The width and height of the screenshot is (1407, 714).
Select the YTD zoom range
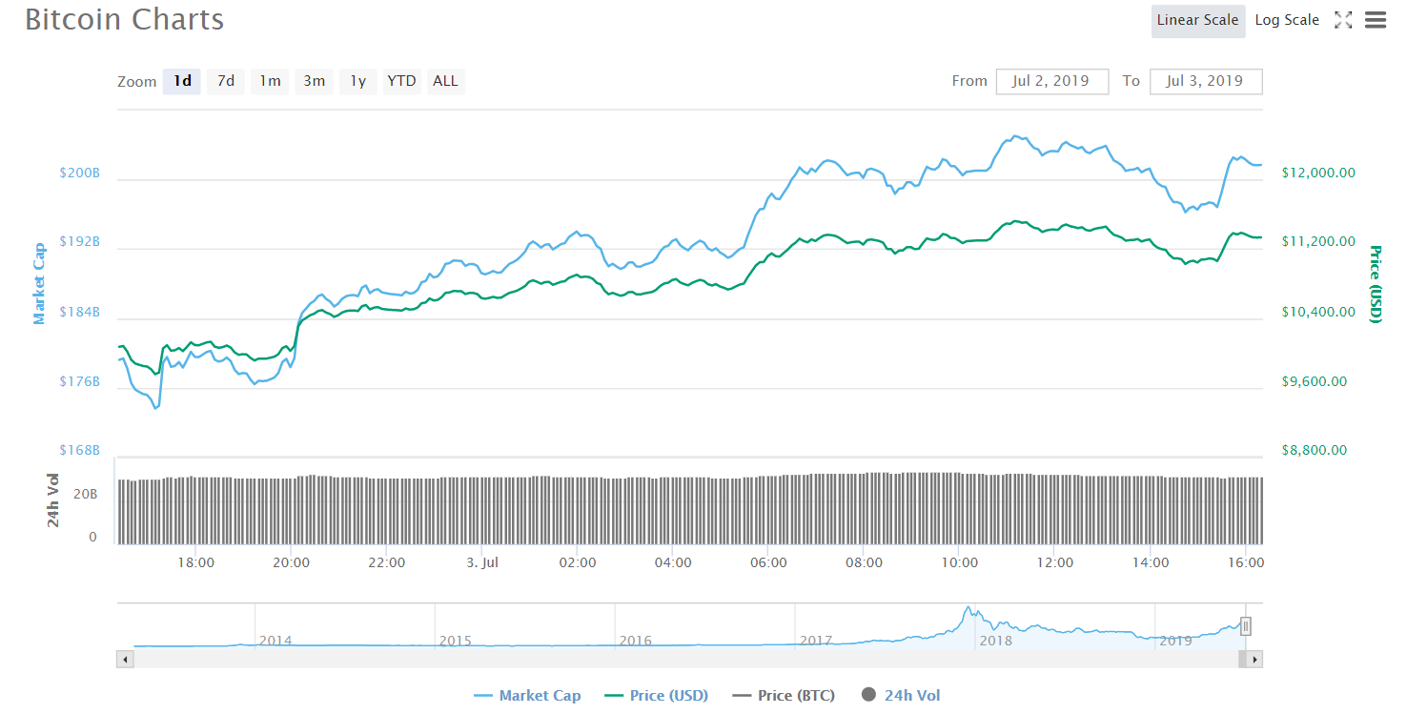[401, 81]
